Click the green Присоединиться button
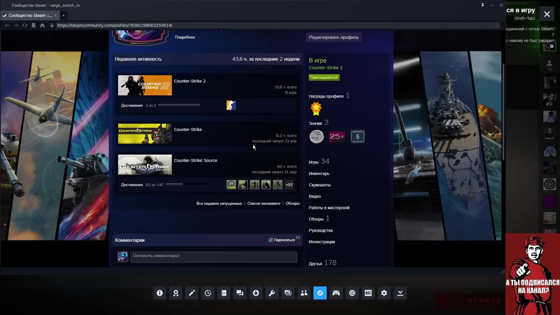The image size is (560, 315). coord(324,78)
